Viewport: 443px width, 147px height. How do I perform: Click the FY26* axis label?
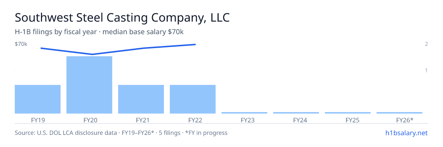[405, 120]
